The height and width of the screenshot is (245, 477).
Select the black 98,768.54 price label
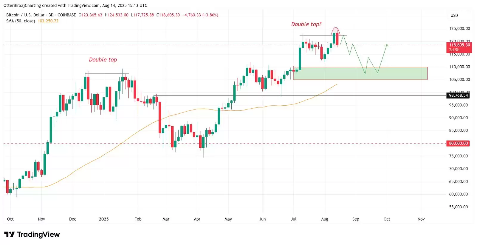pyautogui.click(x=458, y=95)
